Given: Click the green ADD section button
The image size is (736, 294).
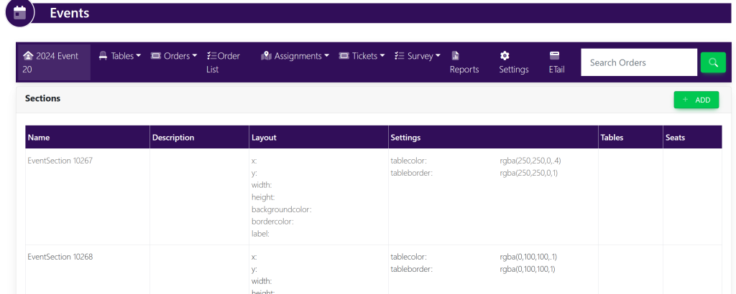Looking at the screenshot, I should 696,100.
